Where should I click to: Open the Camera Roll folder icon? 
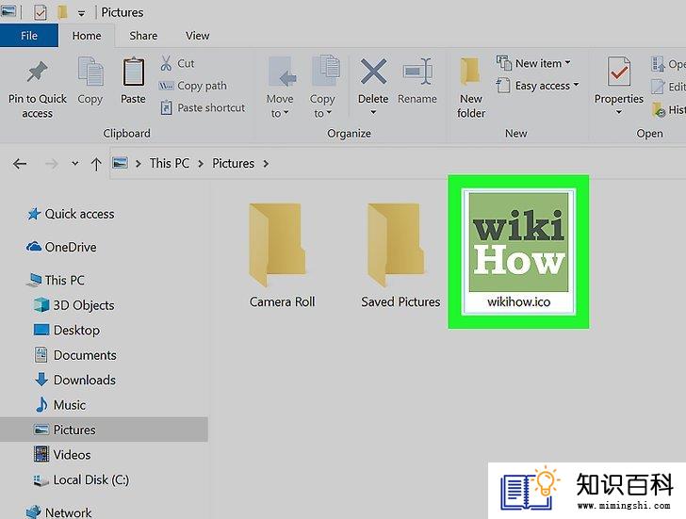(x=277, y=245)
